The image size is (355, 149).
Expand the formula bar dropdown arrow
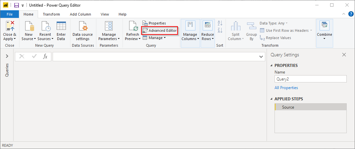pos(261,57)
